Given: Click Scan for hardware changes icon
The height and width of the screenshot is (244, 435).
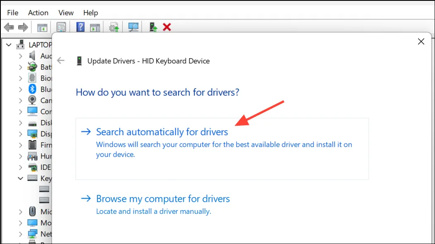Looking at the screenshot, I should [x=133, y=27].
